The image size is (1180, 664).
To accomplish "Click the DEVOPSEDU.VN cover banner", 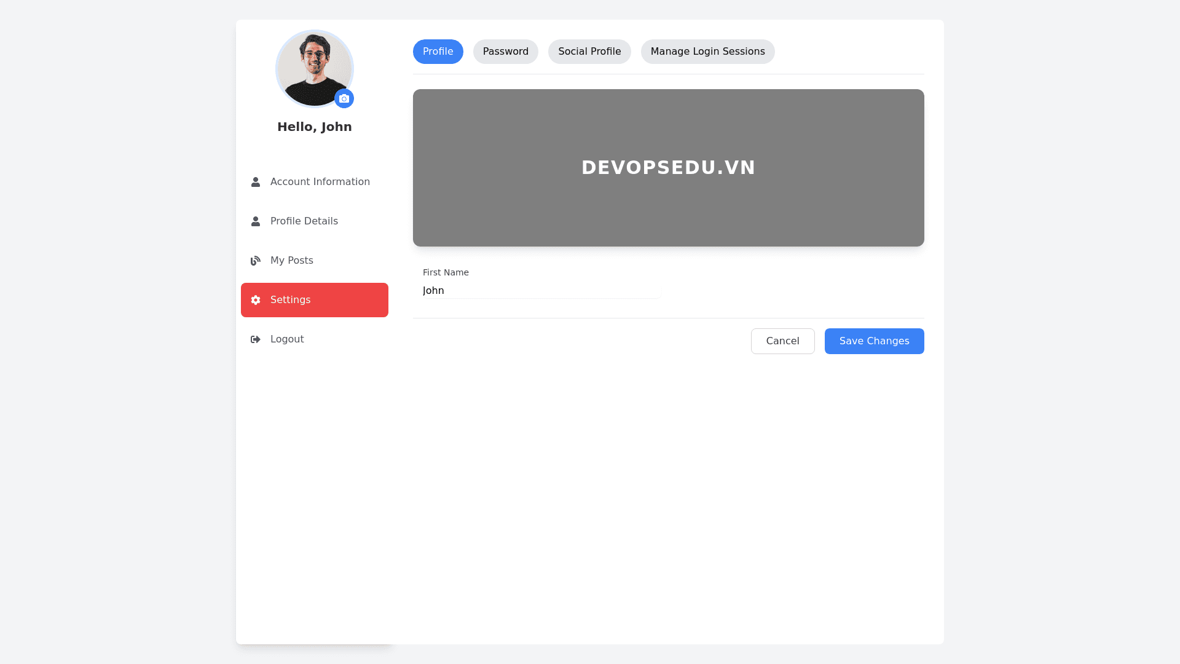I will (x=668, y=168).
